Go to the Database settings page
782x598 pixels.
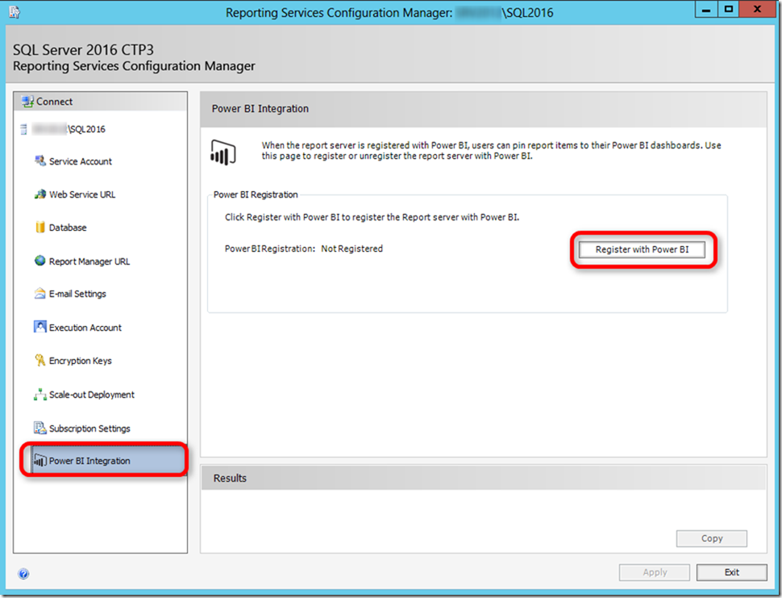point(68,228)
